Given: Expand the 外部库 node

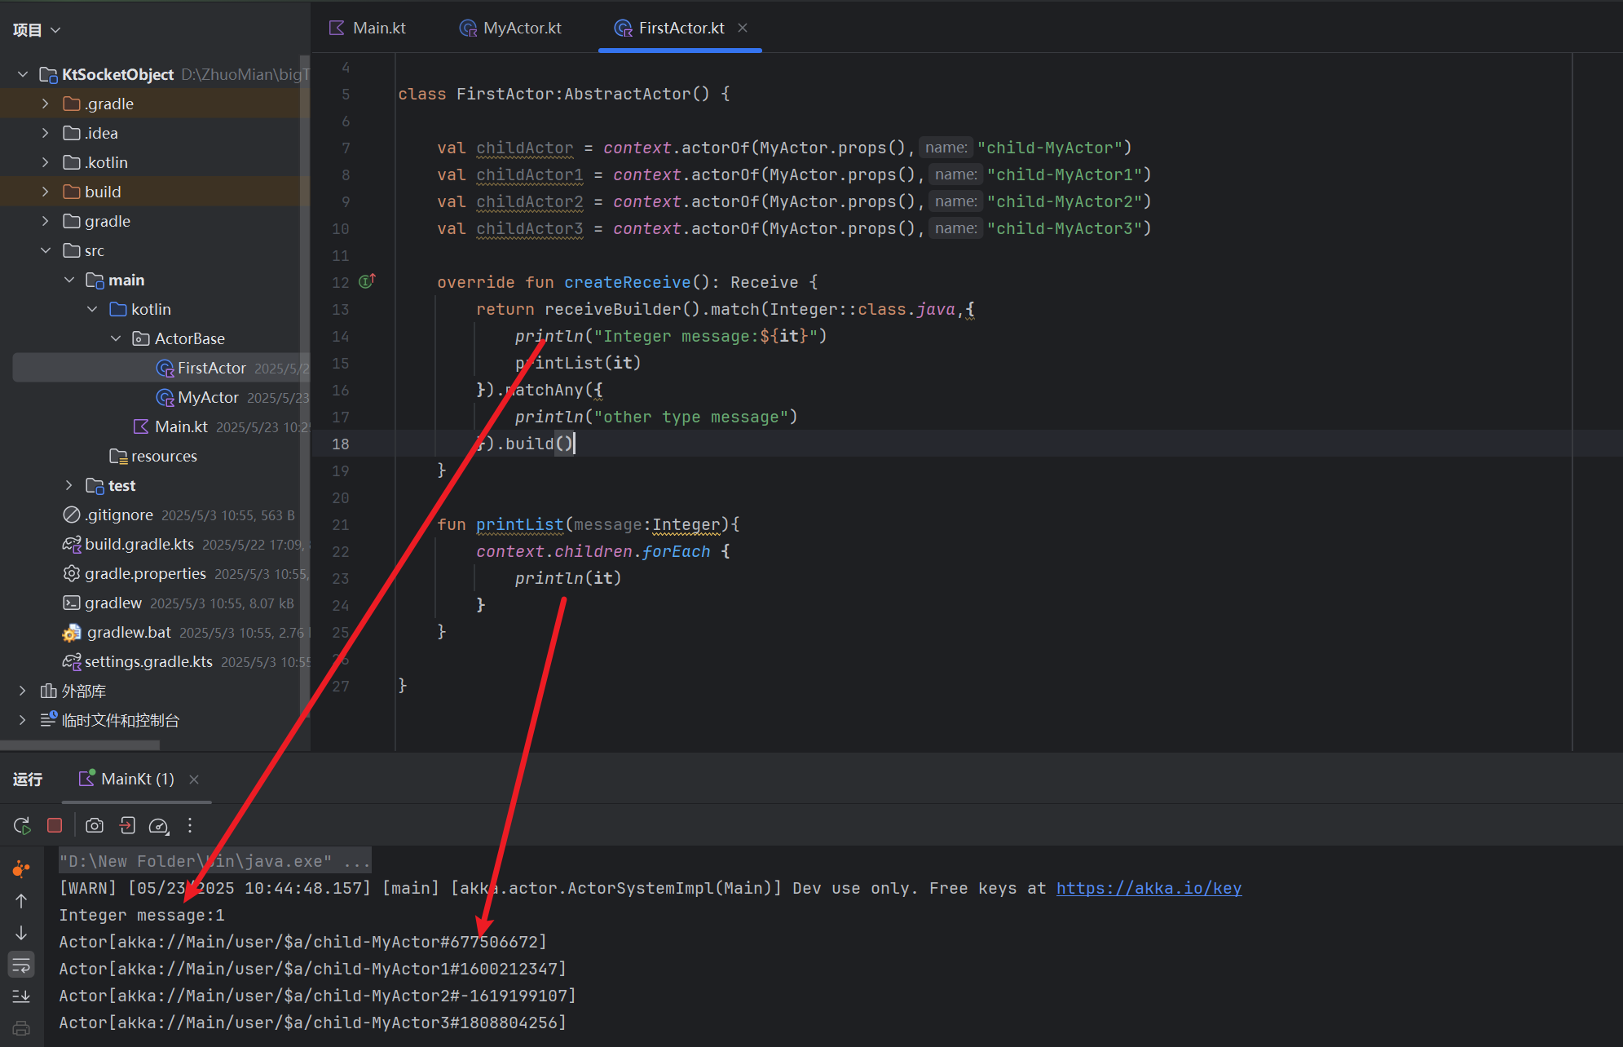Looking at the screenshot, I should coord(23,691).
